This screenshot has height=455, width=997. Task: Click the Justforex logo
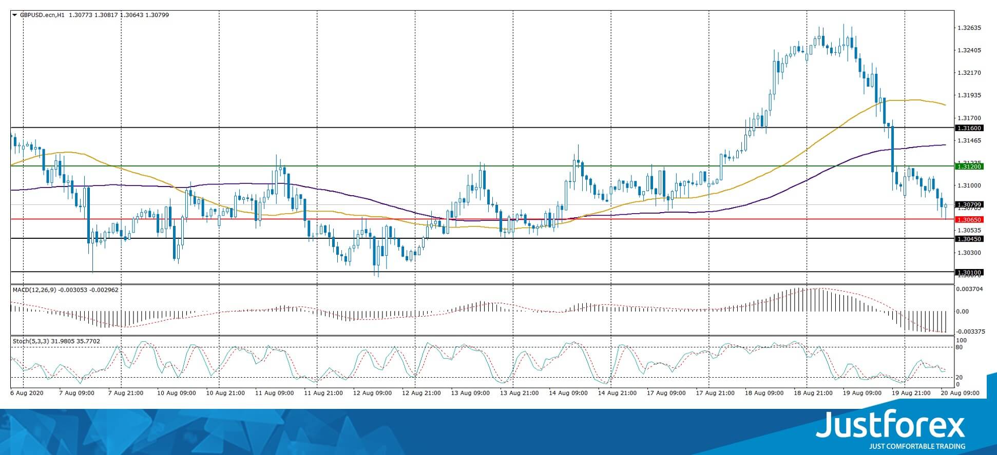point(890,425)
